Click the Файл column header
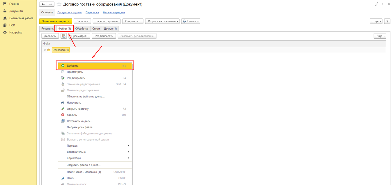This screenshot has height=185, width=391. (x=214, y=44)
